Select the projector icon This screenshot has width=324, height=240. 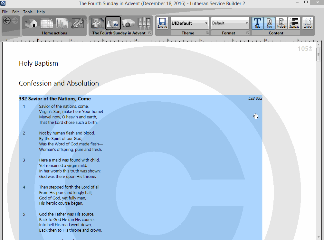click(129, 23)
